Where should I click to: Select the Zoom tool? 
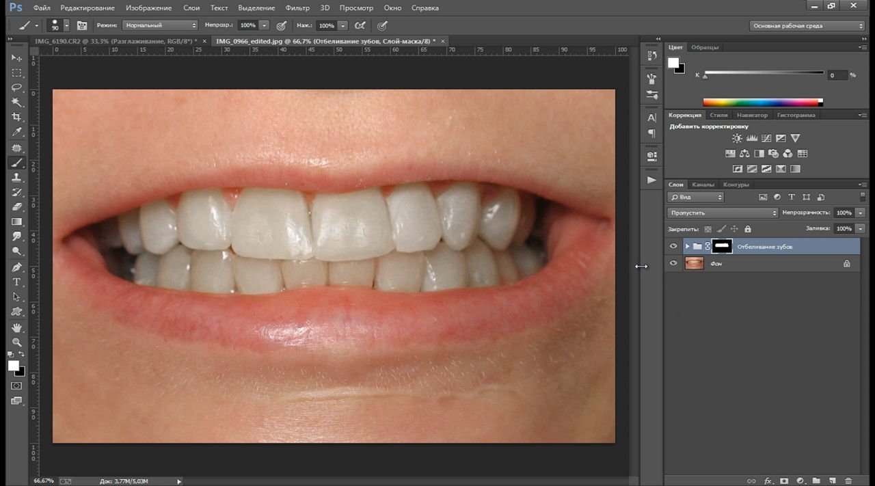click(17, 342)
